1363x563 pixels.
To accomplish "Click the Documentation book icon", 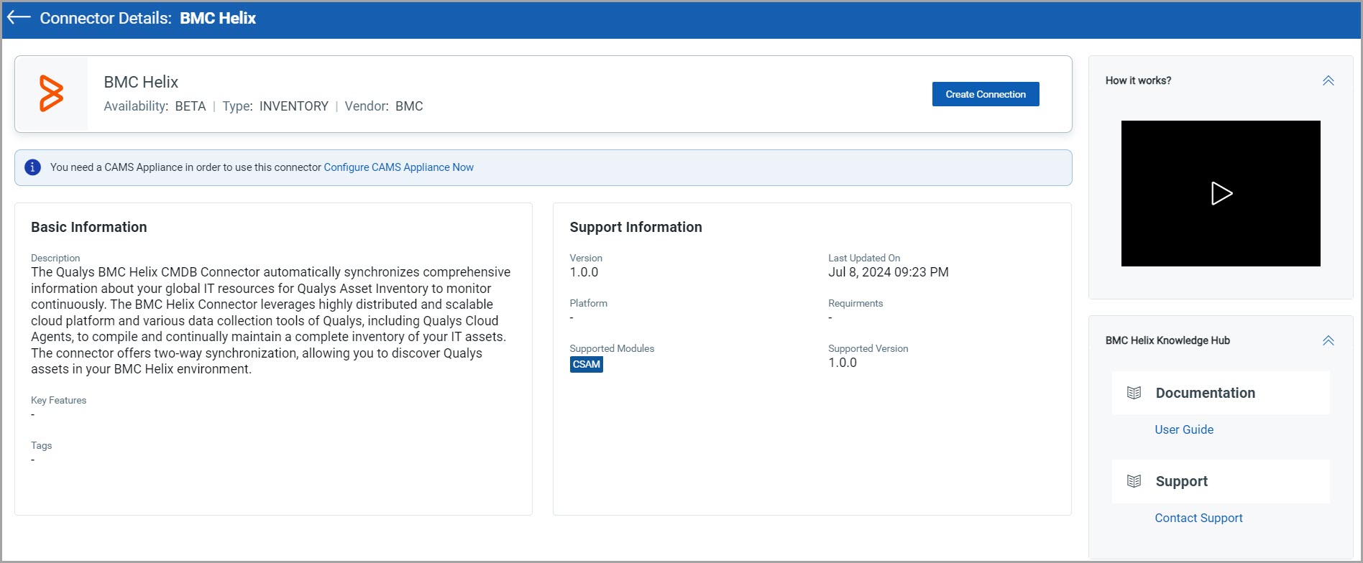I will 1134,393.
